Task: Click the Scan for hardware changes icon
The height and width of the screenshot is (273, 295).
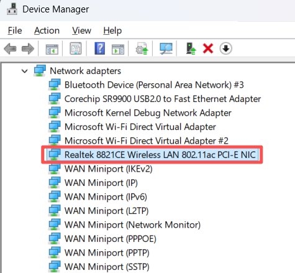Action: [x=166, y=49]
